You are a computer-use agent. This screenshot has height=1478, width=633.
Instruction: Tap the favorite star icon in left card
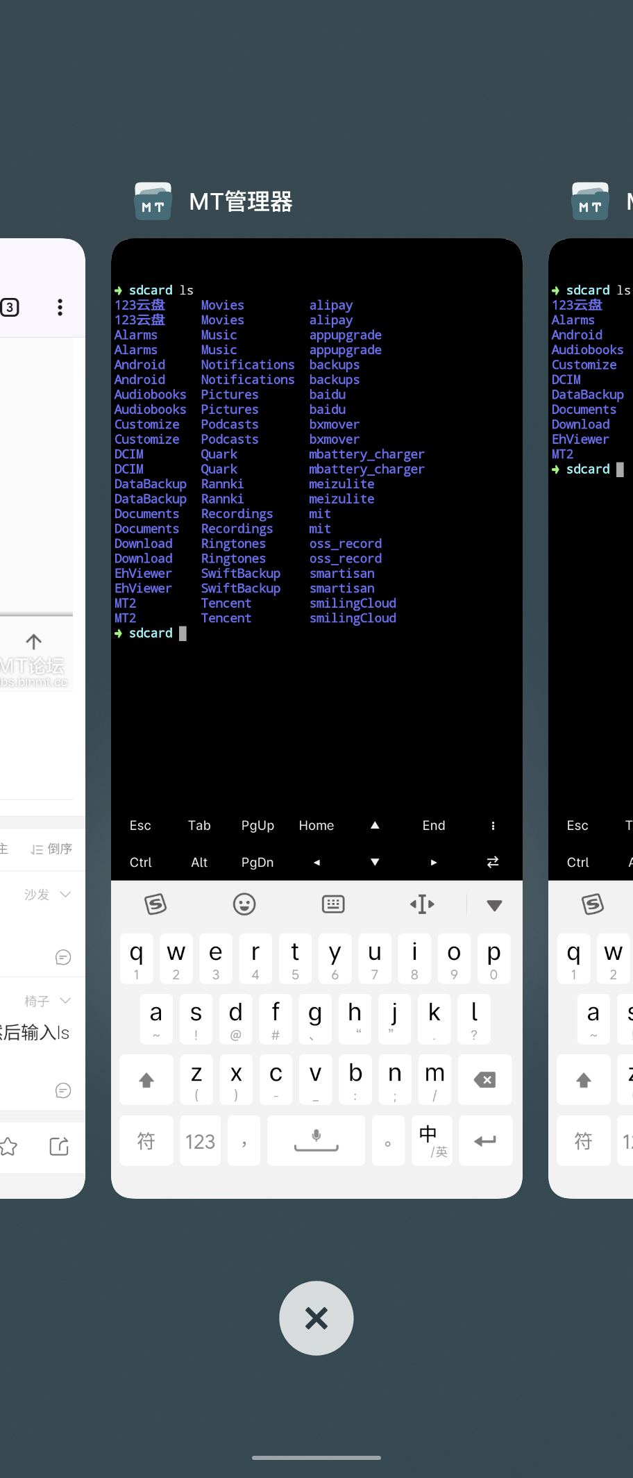tap(8, 1146)
